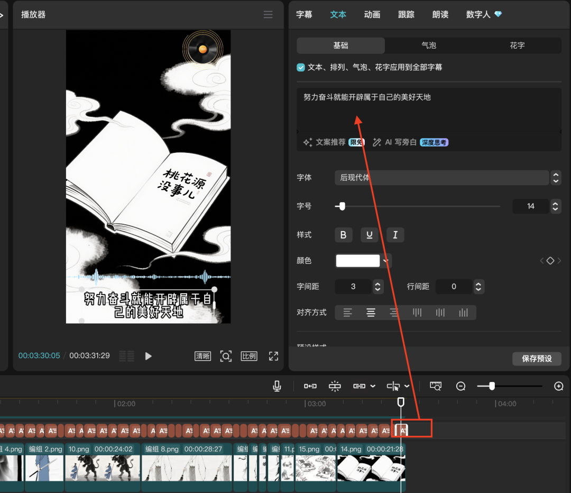Toggle the Italic text style
Image resolution: width=571 pixels, height=493 pixels.
395,235
